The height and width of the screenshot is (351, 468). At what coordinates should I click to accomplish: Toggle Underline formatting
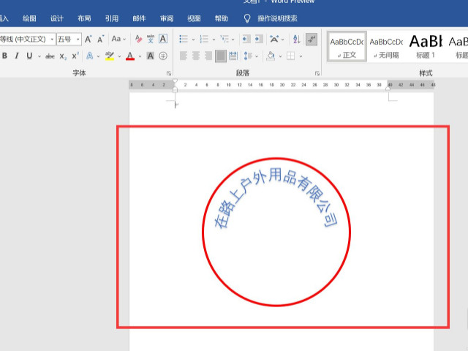[x=29, y=56]
